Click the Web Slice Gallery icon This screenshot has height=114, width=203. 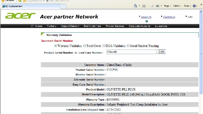click(x=48, y=1)
